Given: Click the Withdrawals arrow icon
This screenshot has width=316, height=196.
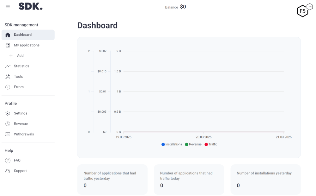Looking at the screenshot, I should click(8, 134).
